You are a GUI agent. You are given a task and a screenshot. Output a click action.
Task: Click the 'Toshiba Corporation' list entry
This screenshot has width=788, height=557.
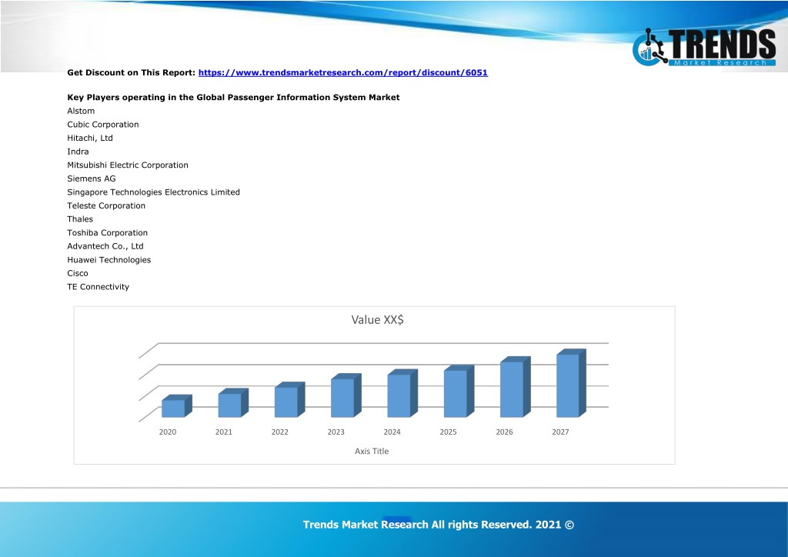coord(108,233)
